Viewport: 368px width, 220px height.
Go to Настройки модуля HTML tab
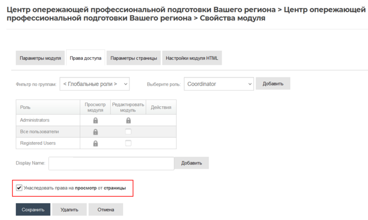click(192, 58)
